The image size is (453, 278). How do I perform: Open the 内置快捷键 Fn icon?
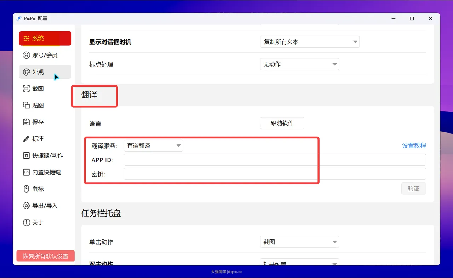tap(26, 172)
